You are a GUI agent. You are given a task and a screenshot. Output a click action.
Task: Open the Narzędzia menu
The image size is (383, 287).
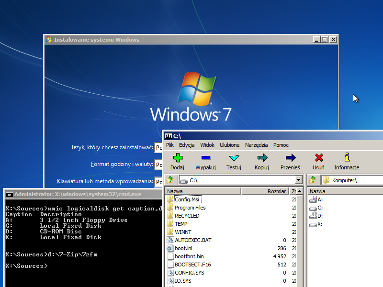click(257, 145)
